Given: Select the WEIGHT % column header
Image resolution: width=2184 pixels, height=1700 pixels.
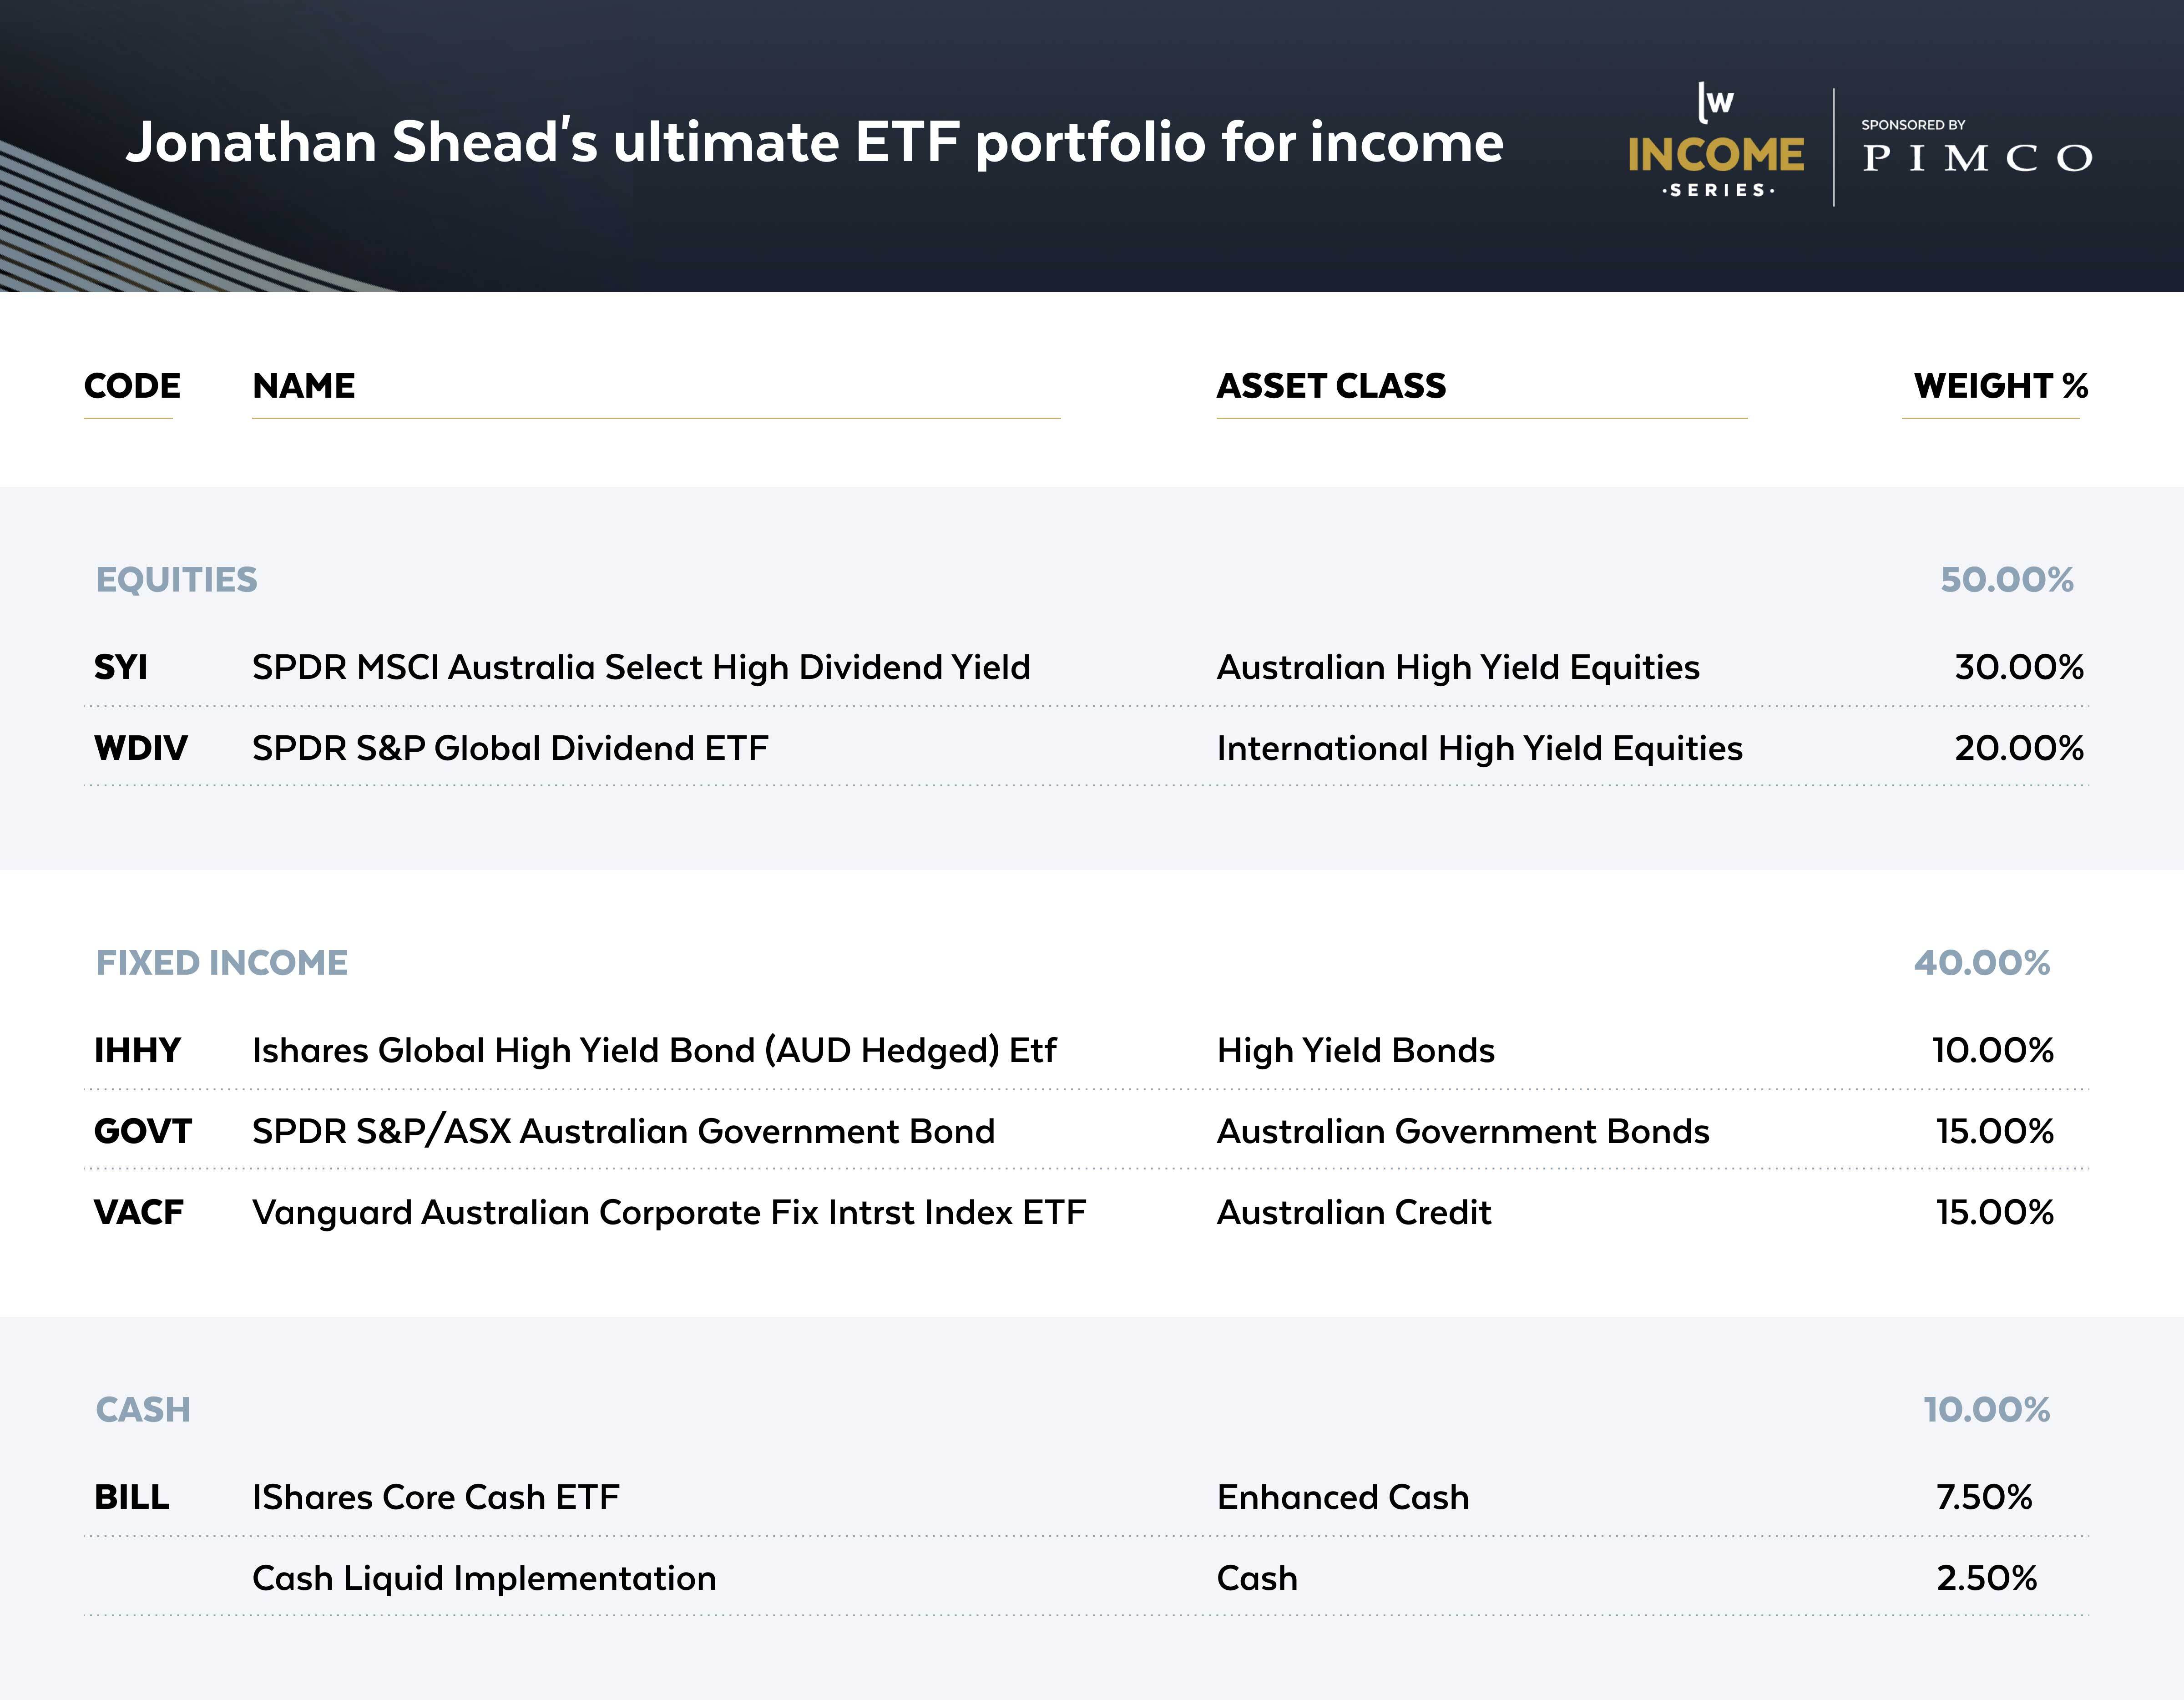Looking at the screenshot, I should pos(2000,386).
